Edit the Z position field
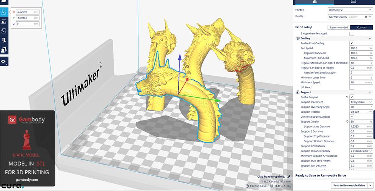This screenshot has height=191, width=375. point(27,24)
